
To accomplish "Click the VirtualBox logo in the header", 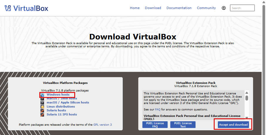I will 26,8.
